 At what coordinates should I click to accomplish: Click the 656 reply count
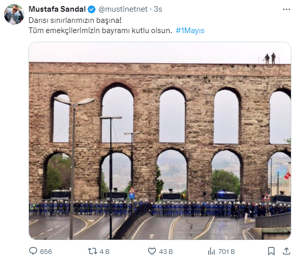click(46, 252)
